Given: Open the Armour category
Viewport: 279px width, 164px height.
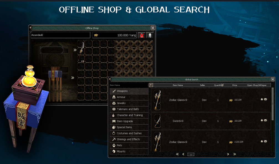Looking at the screenshot, I should click(x=129, y=97).
